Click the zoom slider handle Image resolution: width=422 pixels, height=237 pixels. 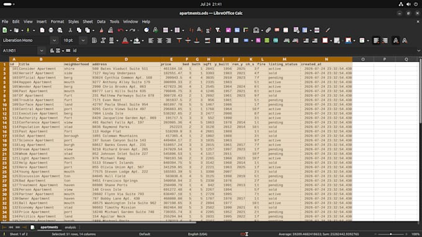391,234
